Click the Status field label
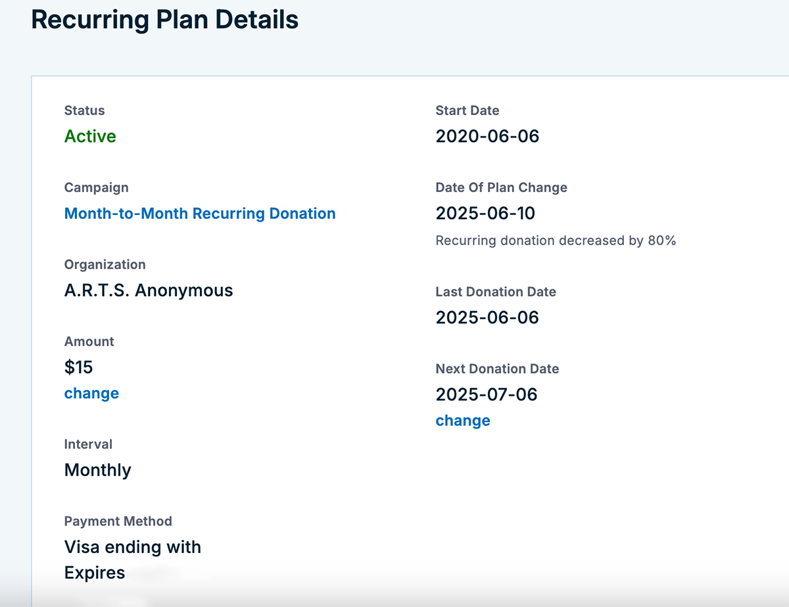The height and width of the screenshot is (607, 789). coord(85,110)
